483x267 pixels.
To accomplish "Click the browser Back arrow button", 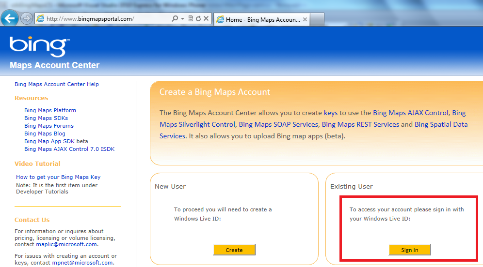I will [10, 19].
